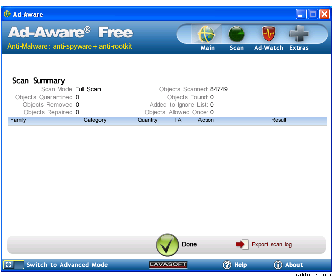
Task: Click the Result column header
Action: pos(279,120)
